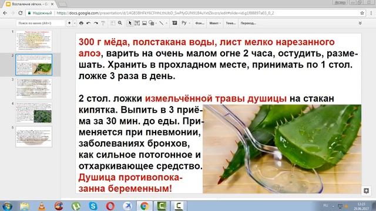Open VLC media player from the taskbar
This screenshot has height=211, width=376.
tap(42, 206)
